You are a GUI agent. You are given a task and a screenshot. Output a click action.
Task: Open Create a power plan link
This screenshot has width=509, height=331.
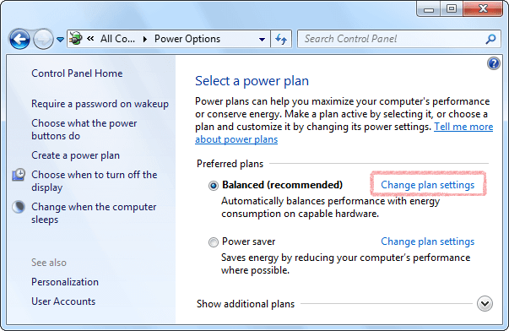click(x=76, y=155)
